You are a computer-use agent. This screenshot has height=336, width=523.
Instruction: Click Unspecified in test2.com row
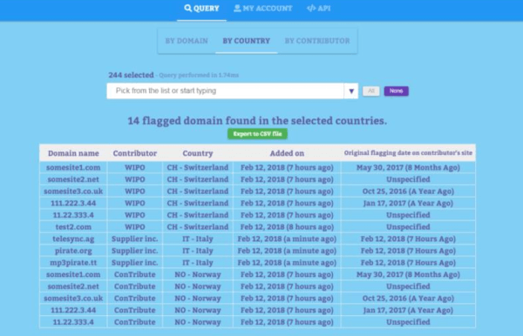coord(408,227)
